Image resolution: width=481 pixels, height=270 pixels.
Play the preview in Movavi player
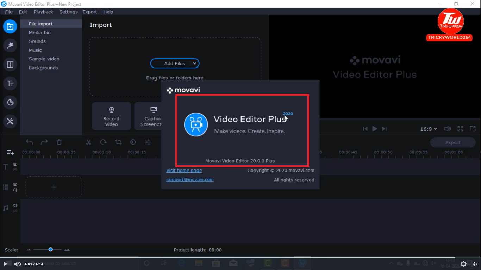375,129
